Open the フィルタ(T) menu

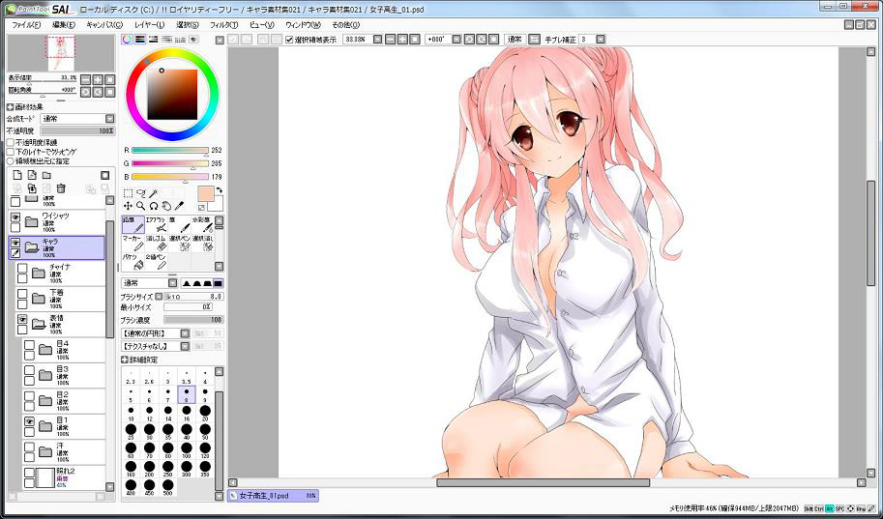[223, 24]
